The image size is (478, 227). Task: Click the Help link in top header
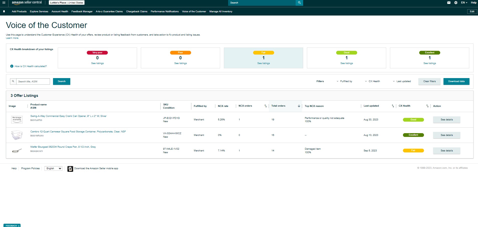[473, 3]
